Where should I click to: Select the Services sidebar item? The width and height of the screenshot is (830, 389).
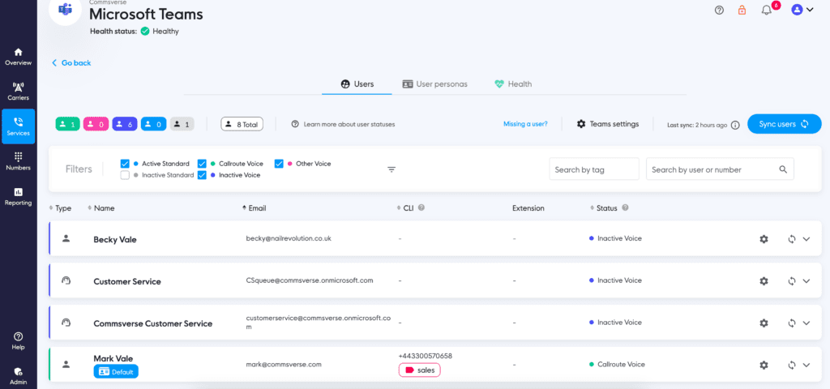[19, 126]
